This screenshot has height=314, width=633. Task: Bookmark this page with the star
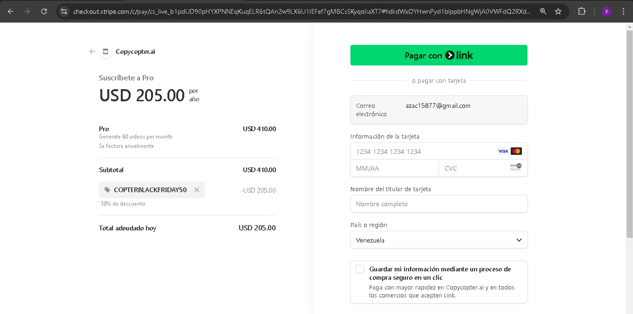click(558, 11)
